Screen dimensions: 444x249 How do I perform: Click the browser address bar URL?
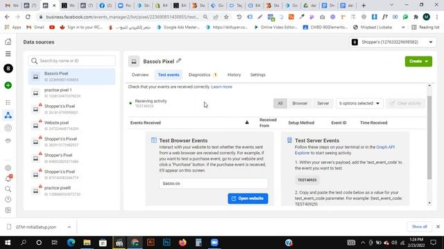[122, 17]
